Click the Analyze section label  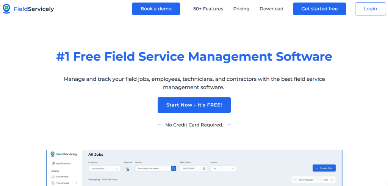(x=55, y=171)
